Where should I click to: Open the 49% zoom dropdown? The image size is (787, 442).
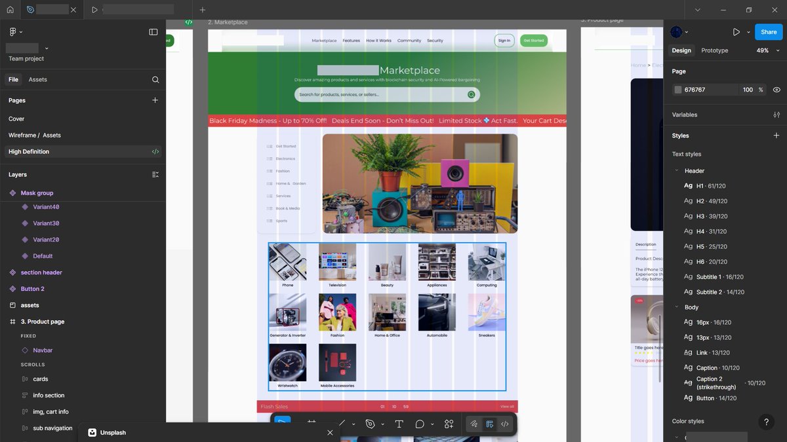[x=769, y=50]
